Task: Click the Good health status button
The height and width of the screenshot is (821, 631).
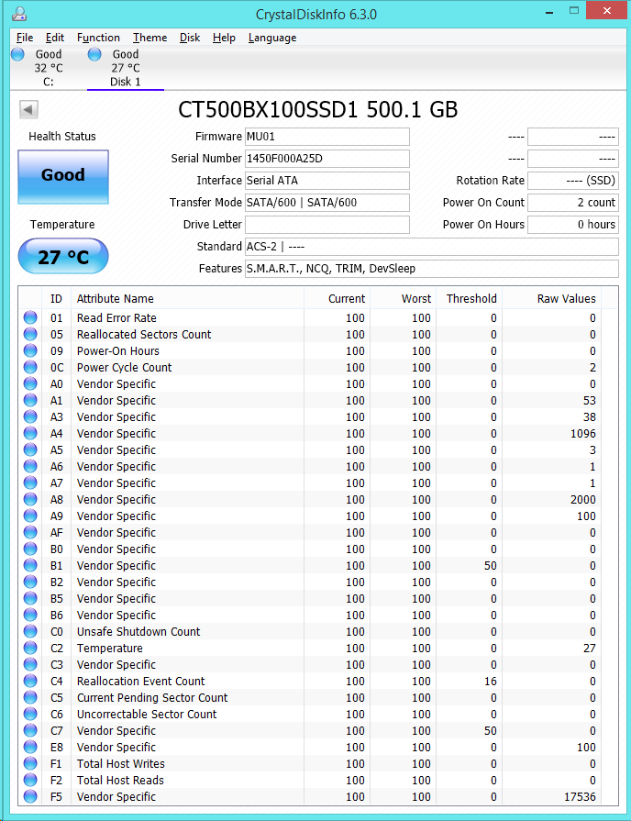Action: [x=63, y=176]
